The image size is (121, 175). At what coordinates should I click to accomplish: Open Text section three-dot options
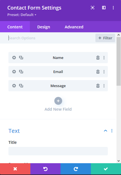pos(112,131)
